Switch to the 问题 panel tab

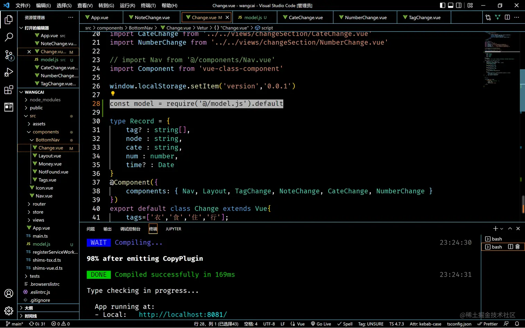[x=91, y=229]
